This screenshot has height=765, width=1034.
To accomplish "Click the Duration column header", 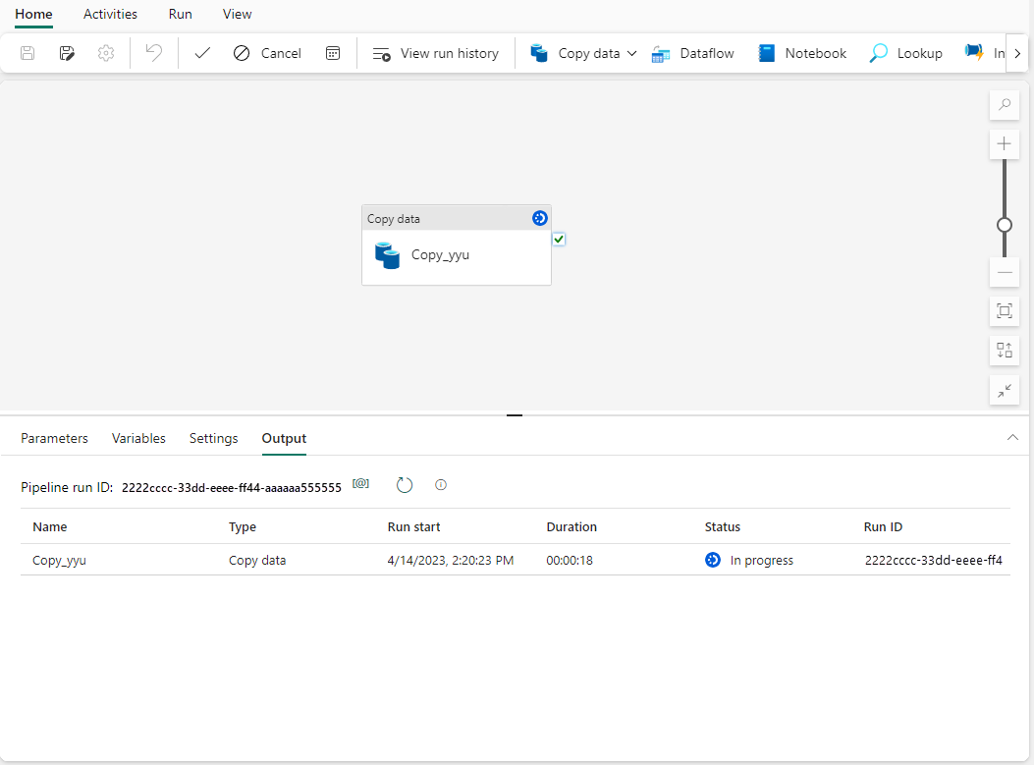I will [571, 527].
